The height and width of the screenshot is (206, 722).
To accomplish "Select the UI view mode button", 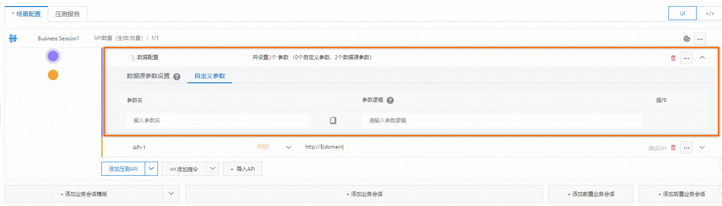I will coord(683,13).
